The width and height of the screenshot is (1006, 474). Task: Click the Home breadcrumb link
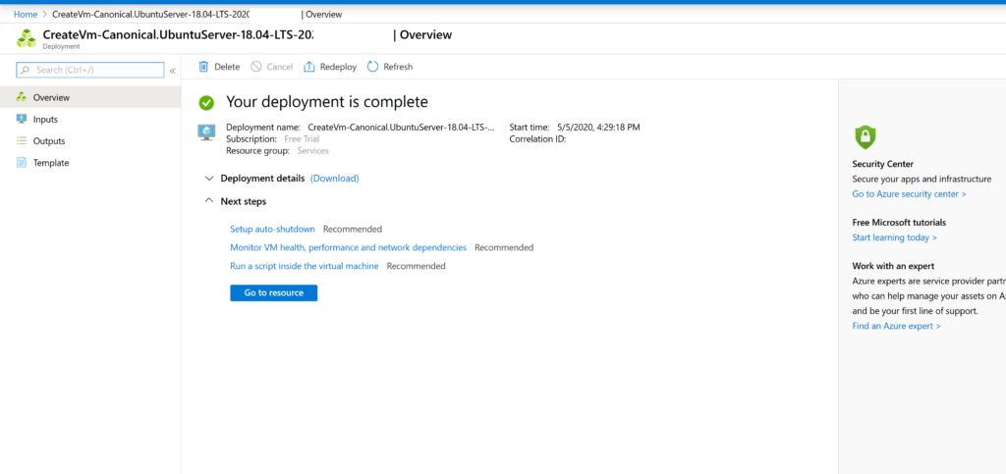coord(26,15)
